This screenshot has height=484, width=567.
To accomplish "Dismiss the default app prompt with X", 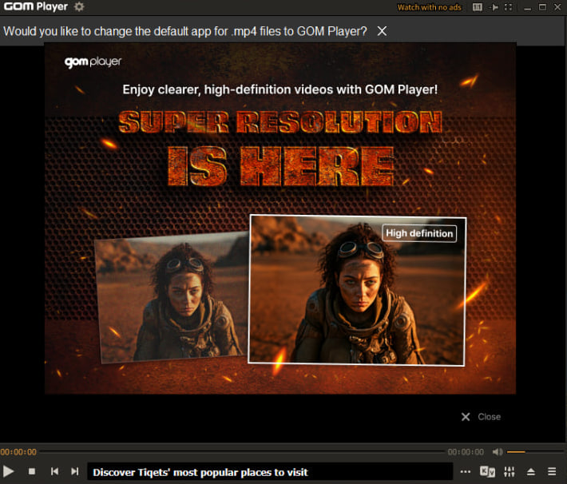I will click(x=382, y=31).
